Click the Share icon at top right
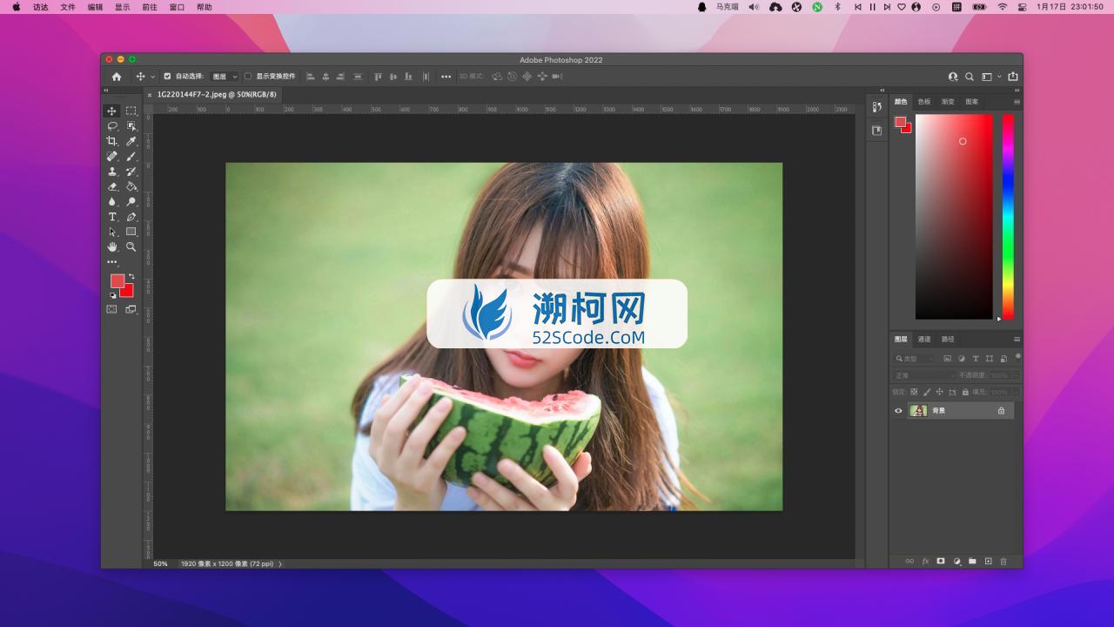 pyautogui.click(x=1012, y=77)
